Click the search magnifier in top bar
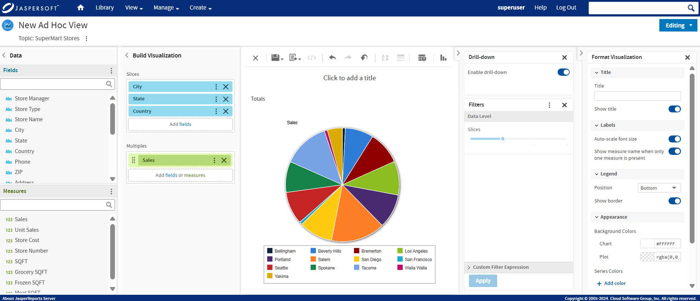This screenshot has height=301, width=700. [x=691, y=8]
